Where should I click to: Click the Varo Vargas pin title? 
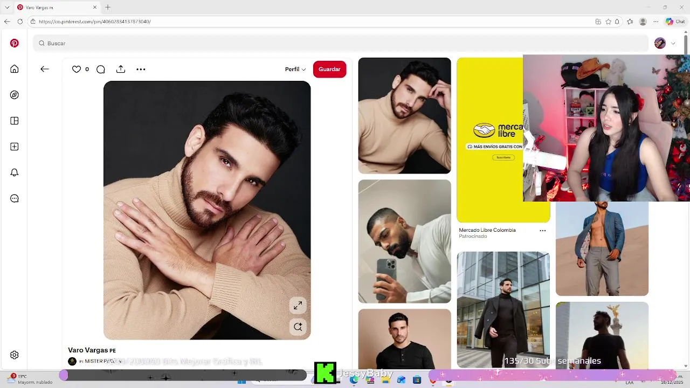(92, 350)
